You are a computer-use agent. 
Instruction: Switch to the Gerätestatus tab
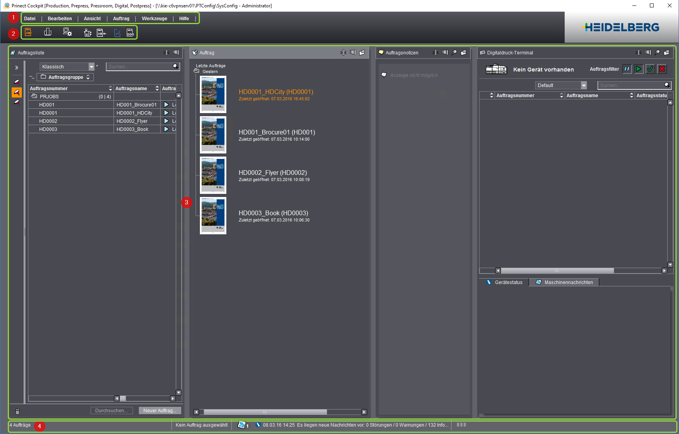coord(504,282)
